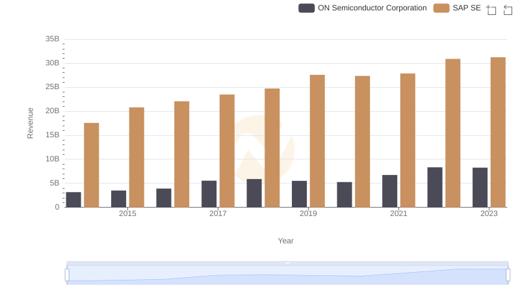The height and width of the screenshot is (300, 520).
Task: Click the ON Semiconductor bar for 2014
Action: (x=73, y=199)
